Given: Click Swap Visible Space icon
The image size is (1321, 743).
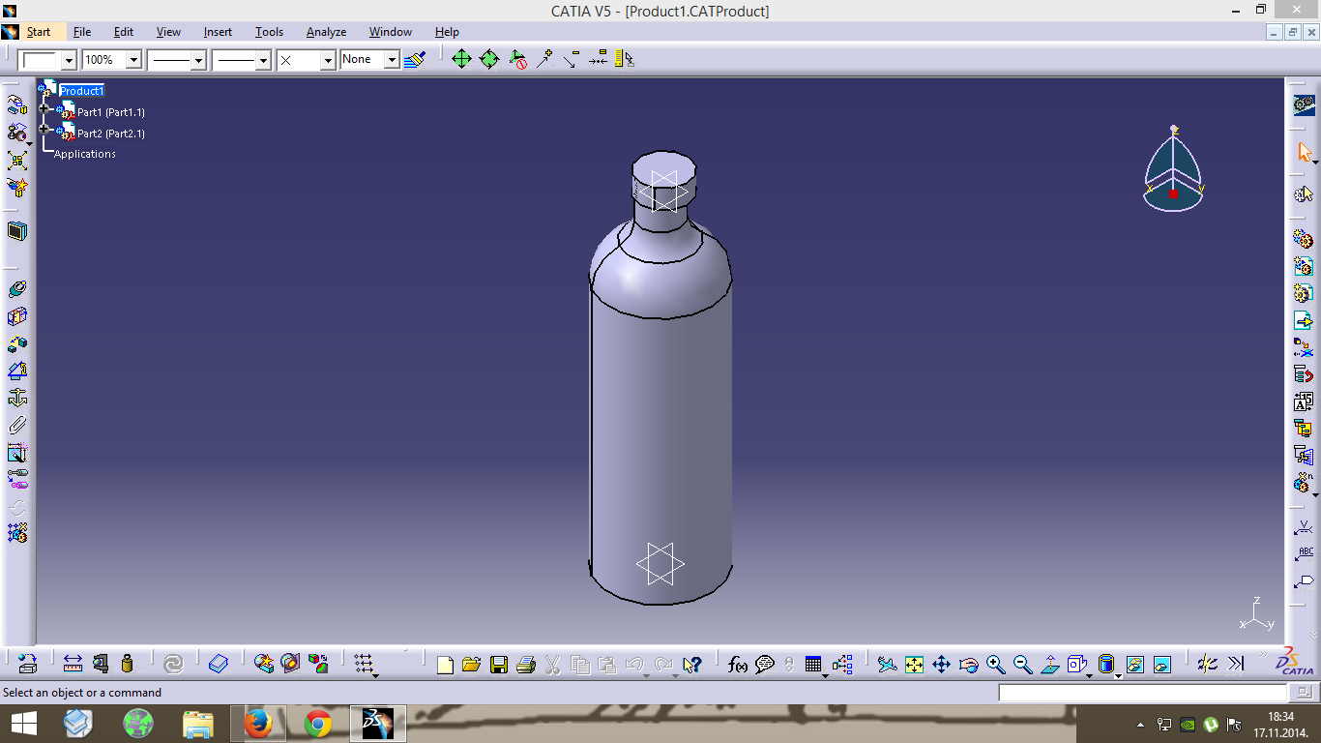Looking at the screenshot, I should point(1162,665).
